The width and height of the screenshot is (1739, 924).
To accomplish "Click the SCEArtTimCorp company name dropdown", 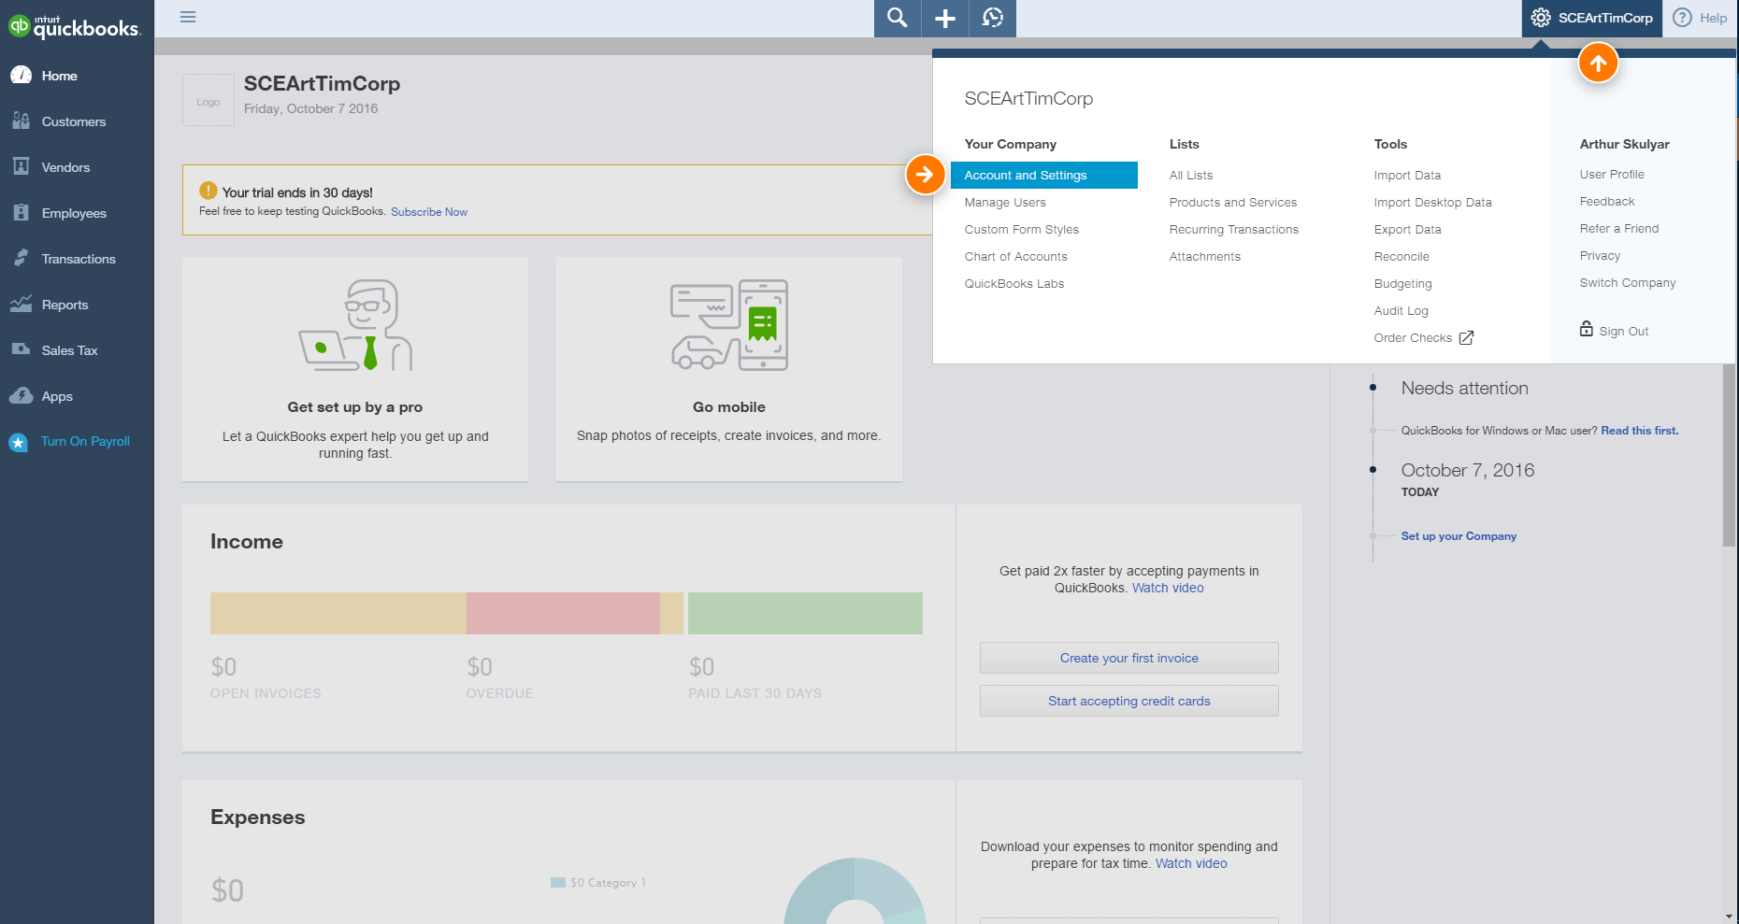I will tap(1592, 18).
